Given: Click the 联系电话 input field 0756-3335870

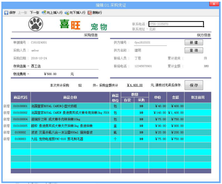Looking at the screenshot, I should point(176,24).
